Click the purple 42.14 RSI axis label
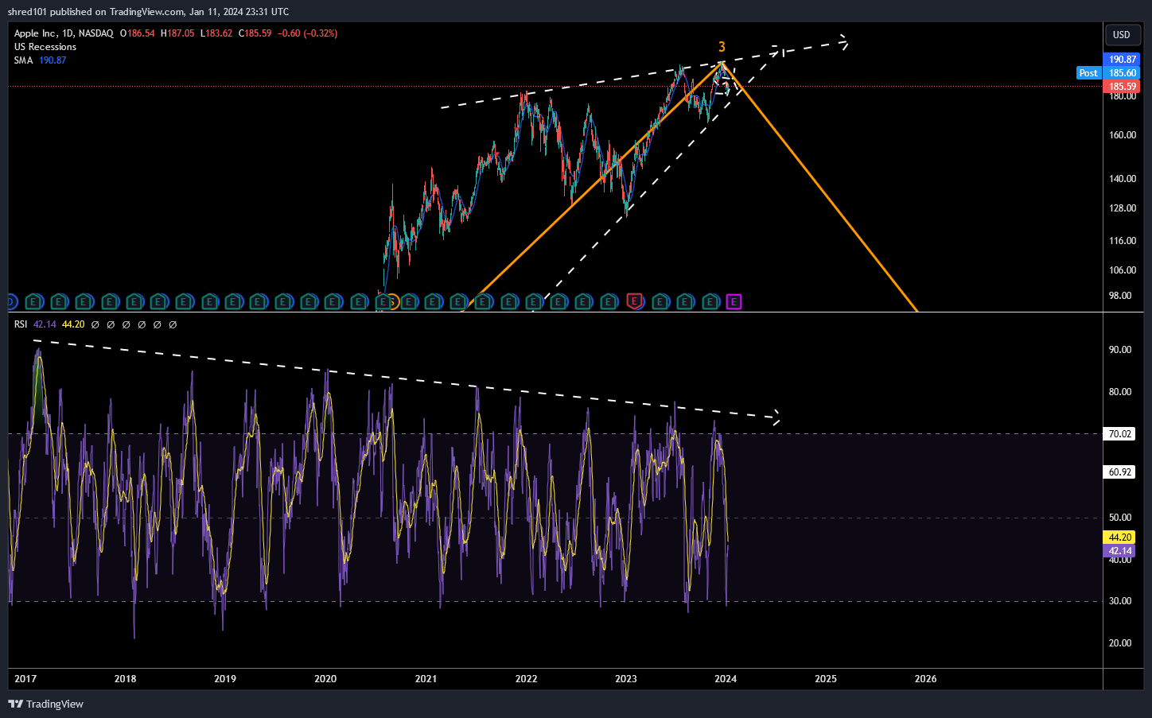Viewport: 1152px width, 718px height. 1120,551
